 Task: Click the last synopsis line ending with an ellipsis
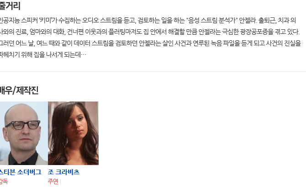(x=43, y=55)
